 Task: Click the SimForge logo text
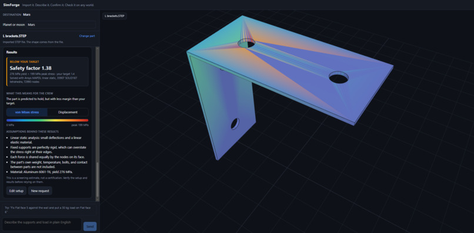[12, 5]
